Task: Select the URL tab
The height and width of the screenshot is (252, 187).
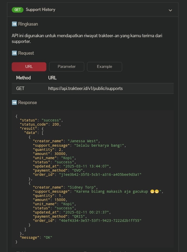Action: [x=29, y=67]
